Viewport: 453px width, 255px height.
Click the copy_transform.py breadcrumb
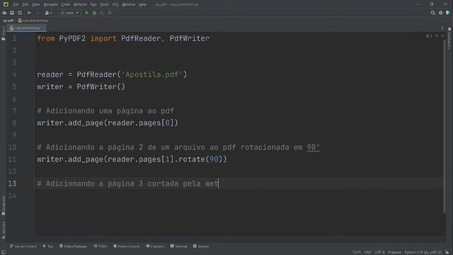tap(33, 21)
